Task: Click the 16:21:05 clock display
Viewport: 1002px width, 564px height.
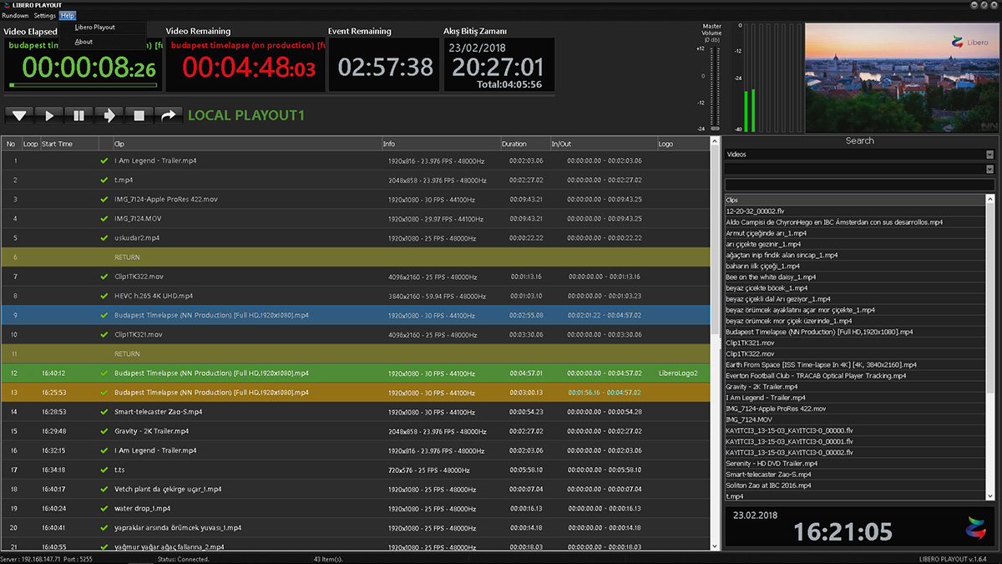Action: 843,531
